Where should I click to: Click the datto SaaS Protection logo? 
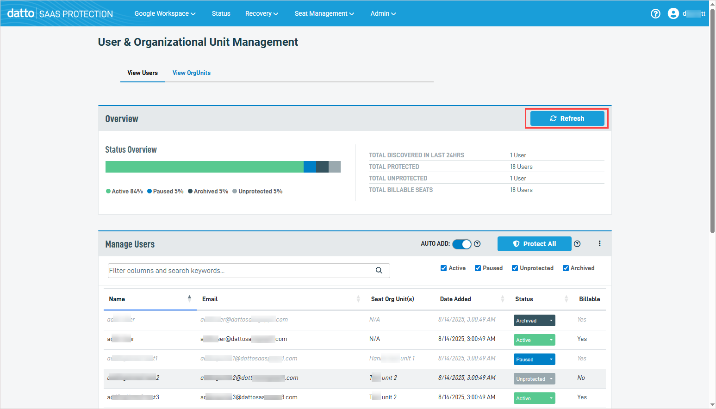pos(60,13)
